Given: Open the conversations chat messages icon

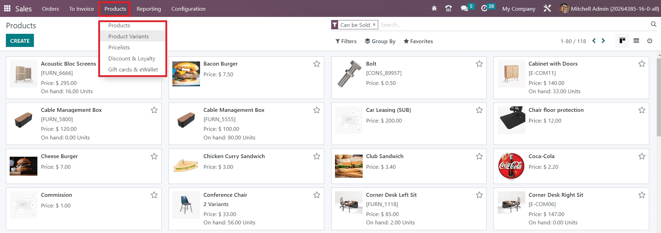Looking at the screenshot, I should (464, 9).
